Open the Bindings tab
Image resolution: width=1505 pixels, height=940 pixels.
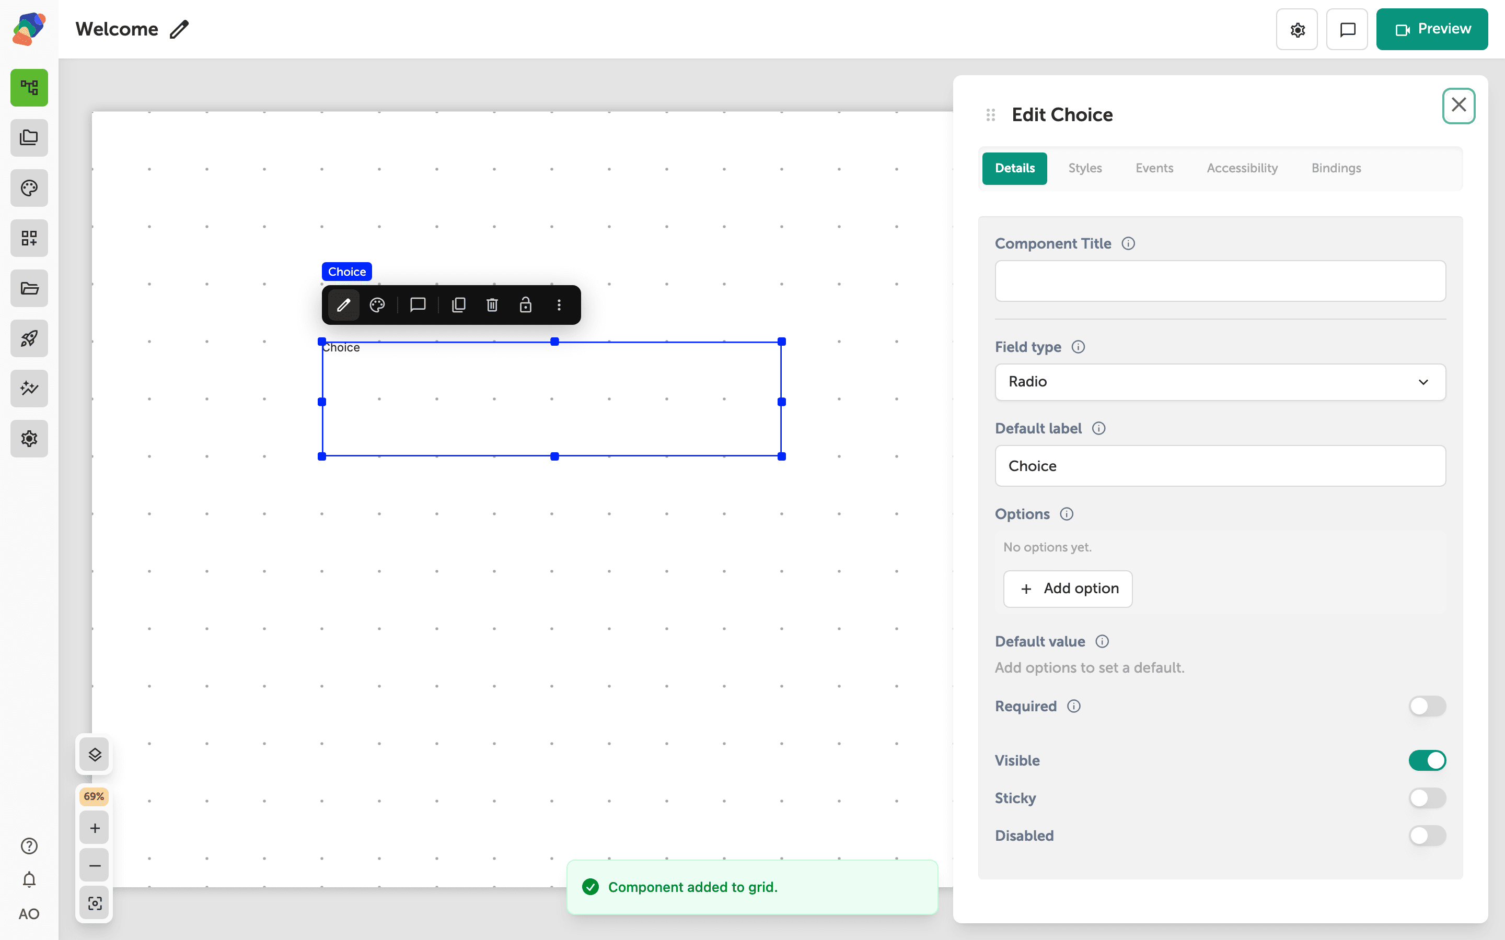tap(1336, 169)
